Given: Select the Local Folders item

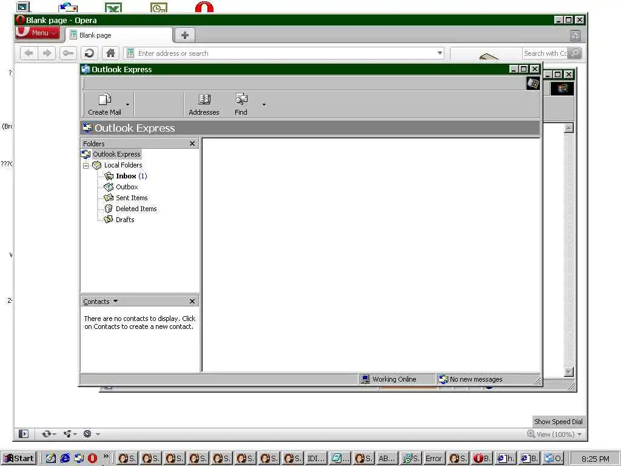Looking at the screenshot, I should click(x=123, y=165).
